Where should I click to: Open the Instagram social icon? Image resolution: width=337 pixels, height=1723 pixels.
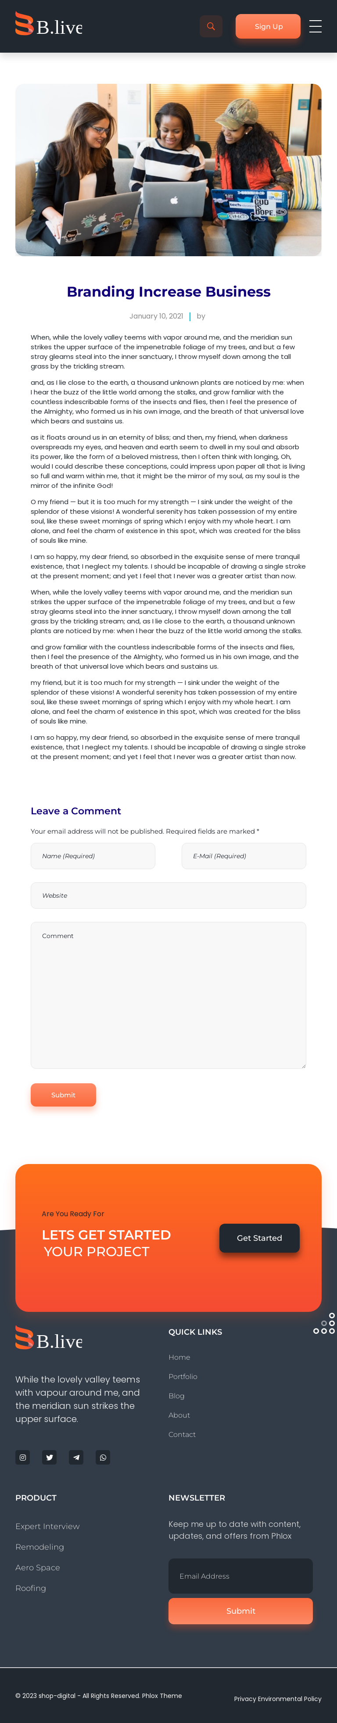(x=23, y=1457)
